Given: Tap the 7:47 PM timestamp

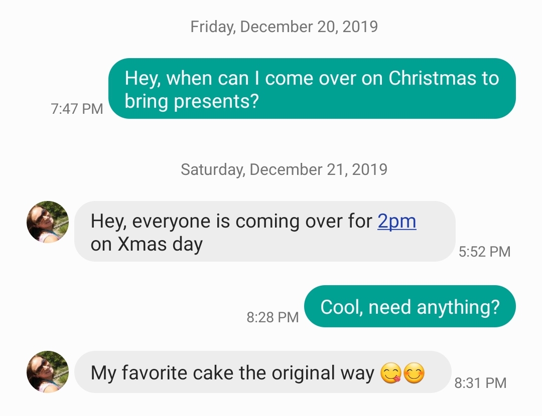Looking at the screenshot, I should coord(76,108).
